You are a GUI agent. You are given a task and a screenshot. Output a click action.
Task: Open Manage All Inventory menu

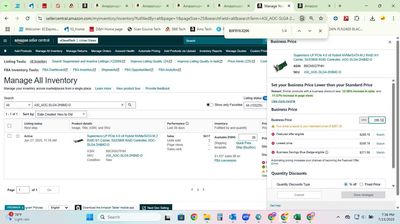[x=49, y=51]
